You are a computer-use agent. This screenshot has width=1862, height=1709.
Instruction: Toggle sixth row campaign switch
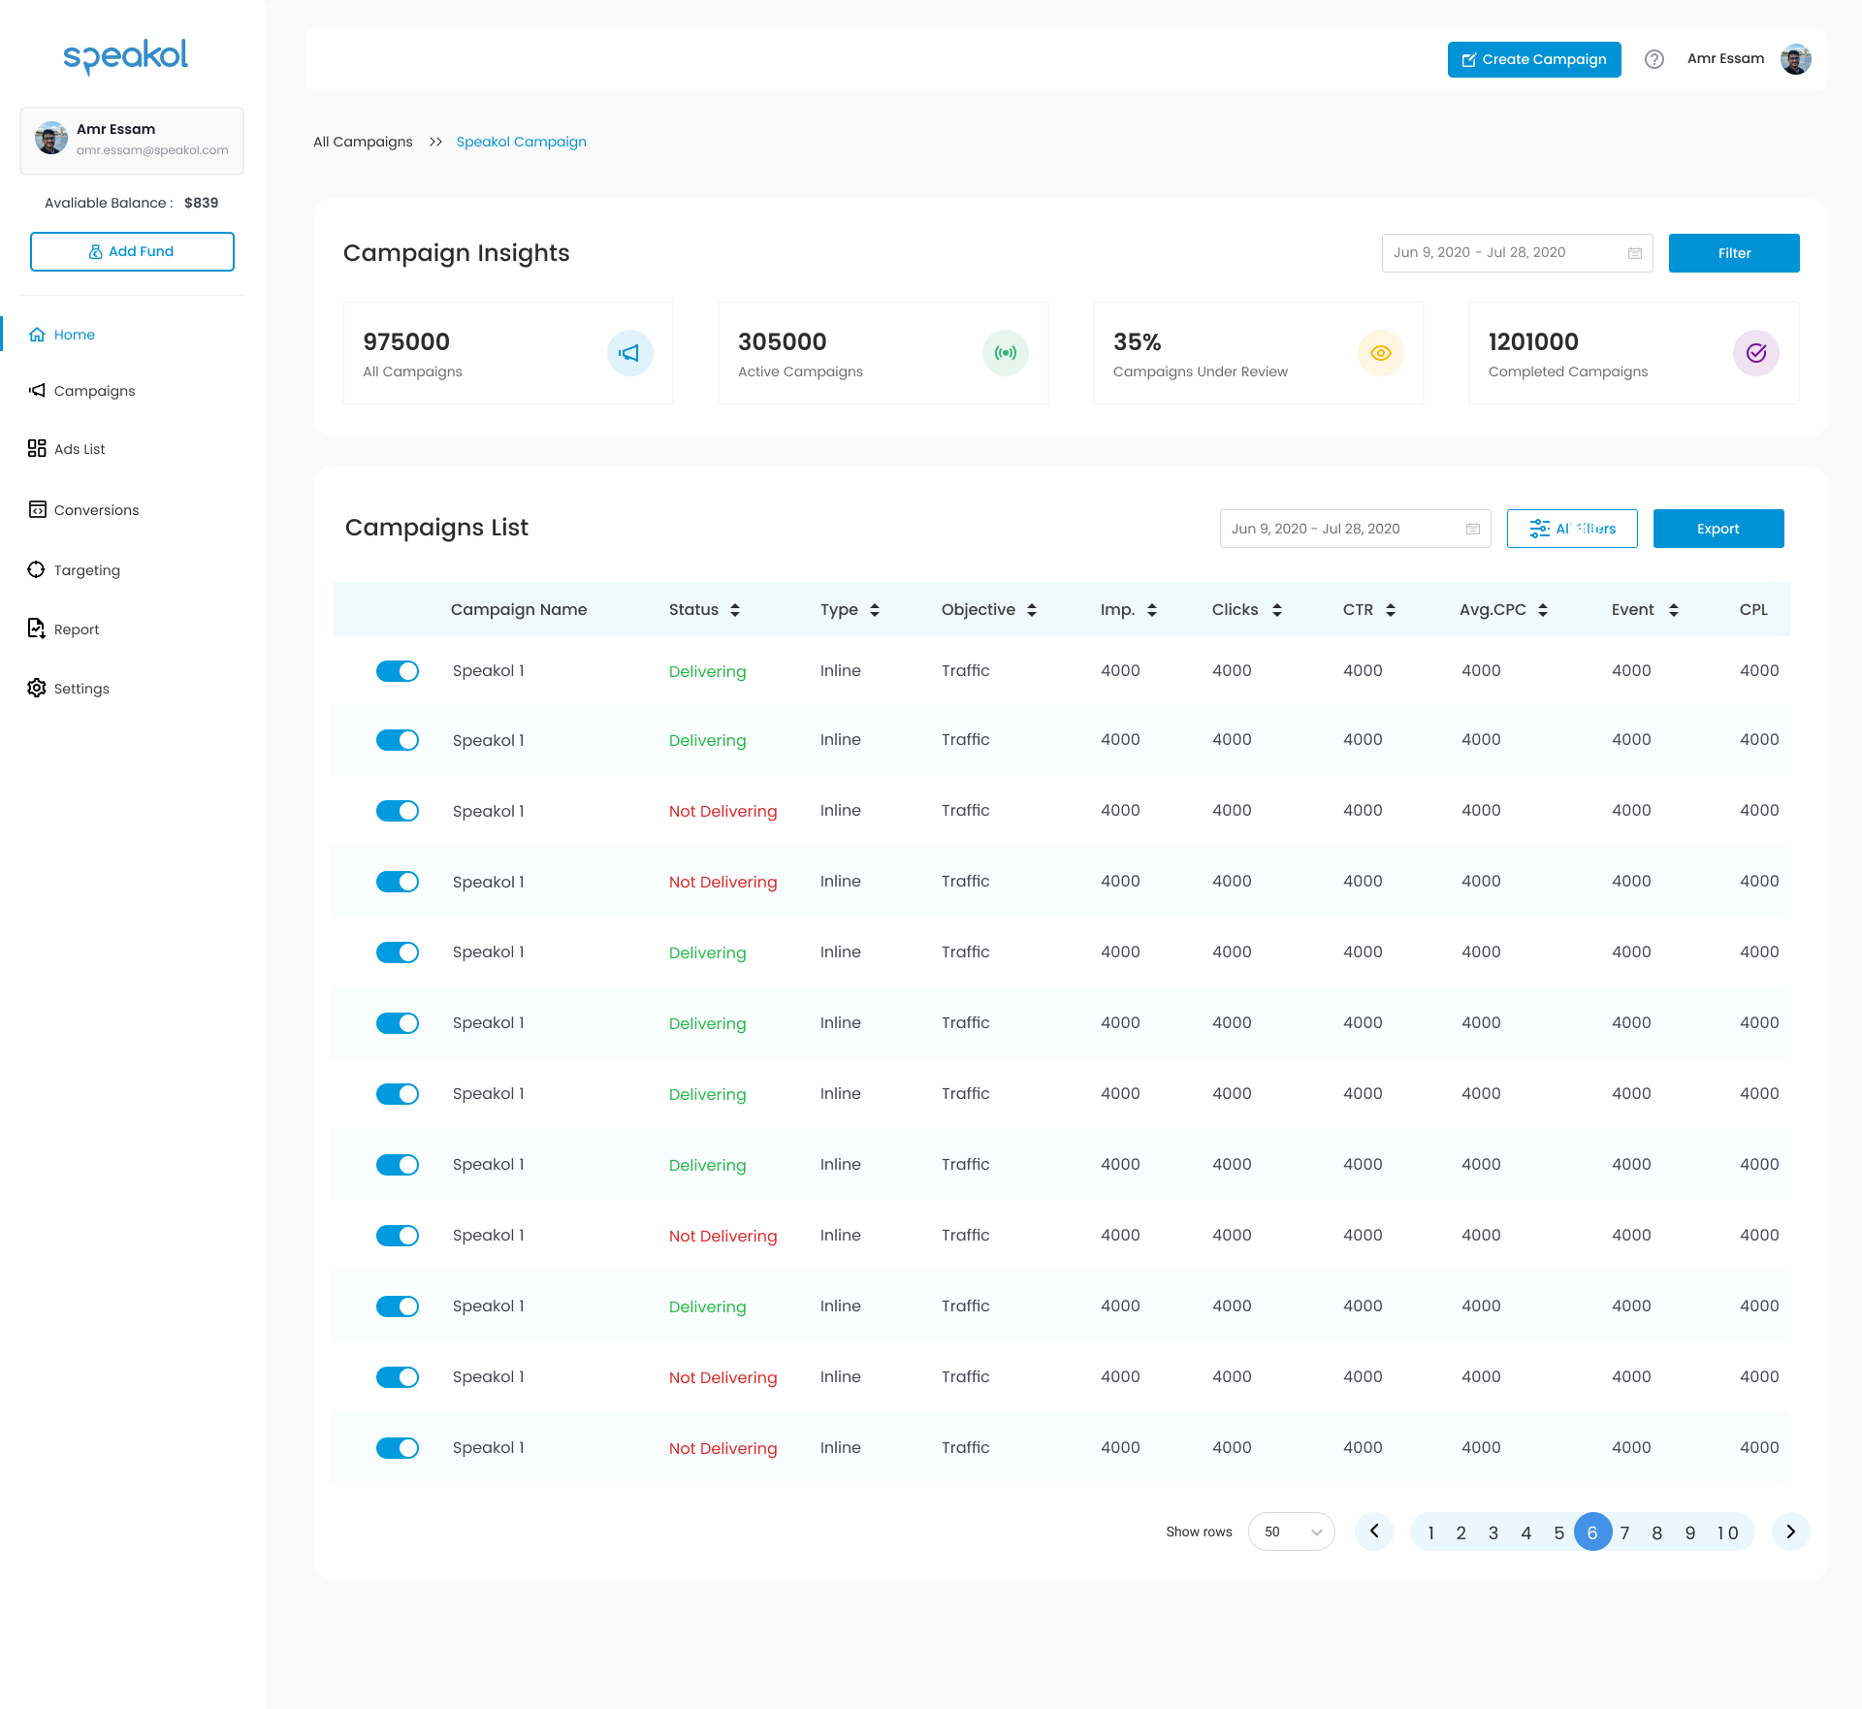click(398, 1023)
